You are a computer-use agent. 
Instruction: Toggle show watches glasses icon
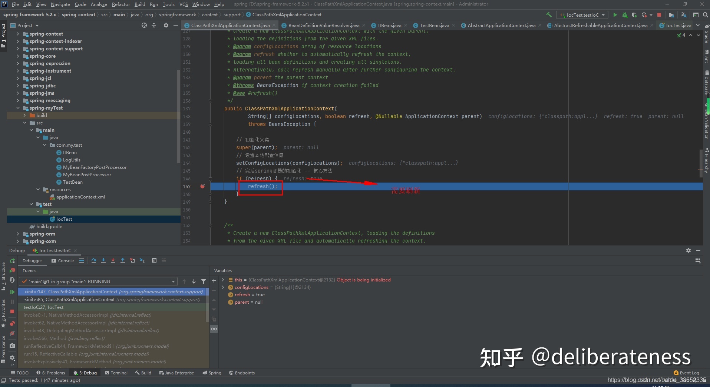pyautogui.click(x=214, y=329)
